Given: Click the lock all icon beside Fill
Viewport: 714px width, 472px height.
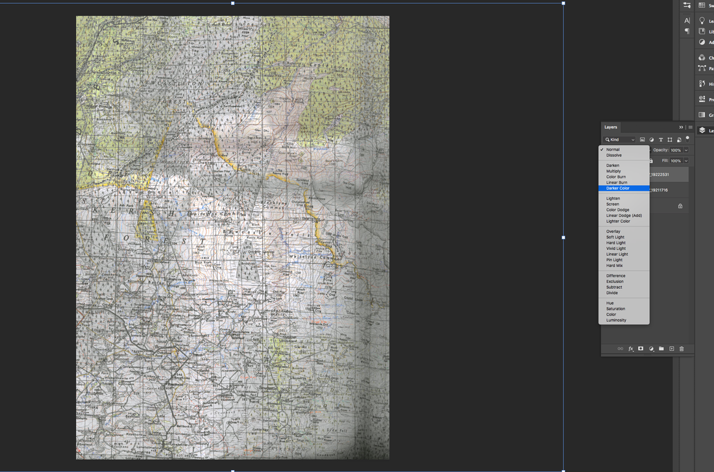Looking at the screenshot, I should coord(651,161).
